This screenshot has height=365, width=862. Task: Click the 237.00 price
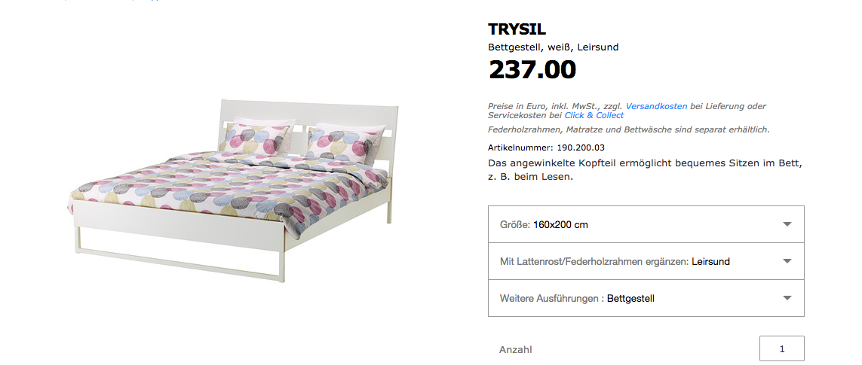[532, 70]
